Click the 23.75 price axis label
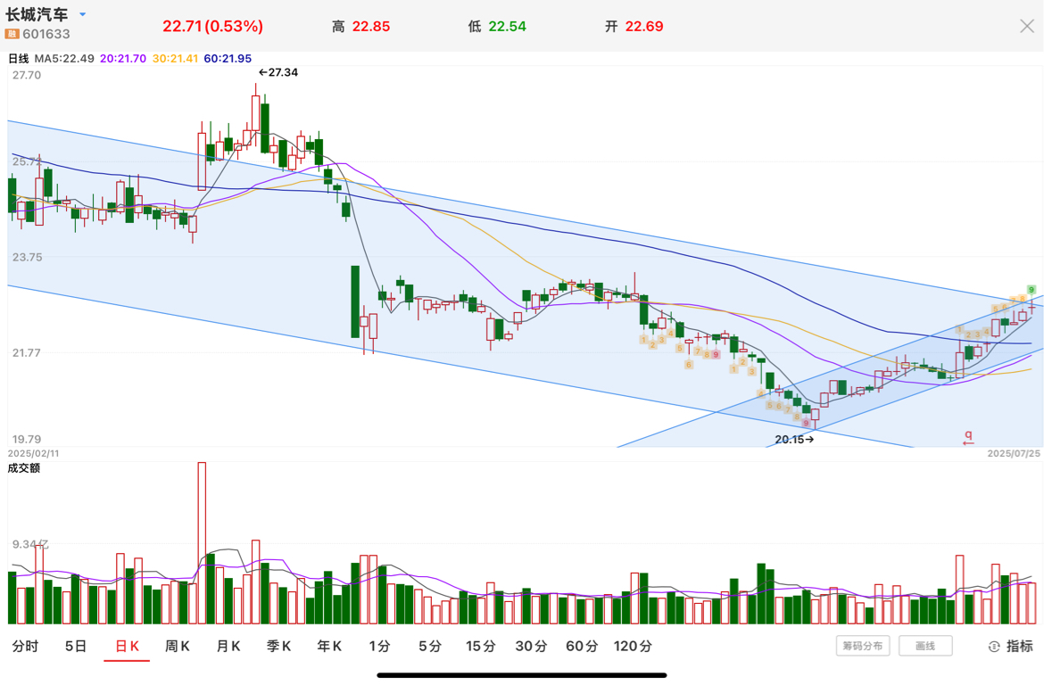1044x685 pixels. [28, 257]
